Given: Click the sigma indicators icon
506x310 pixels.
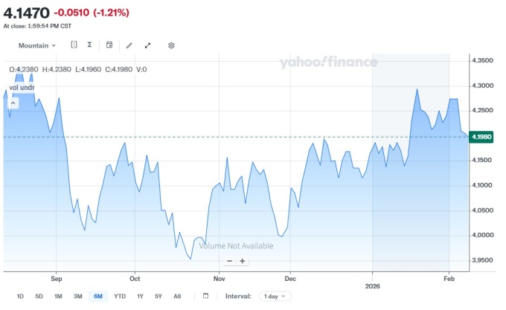Looking at the screenshot, I should pos(89,45).
